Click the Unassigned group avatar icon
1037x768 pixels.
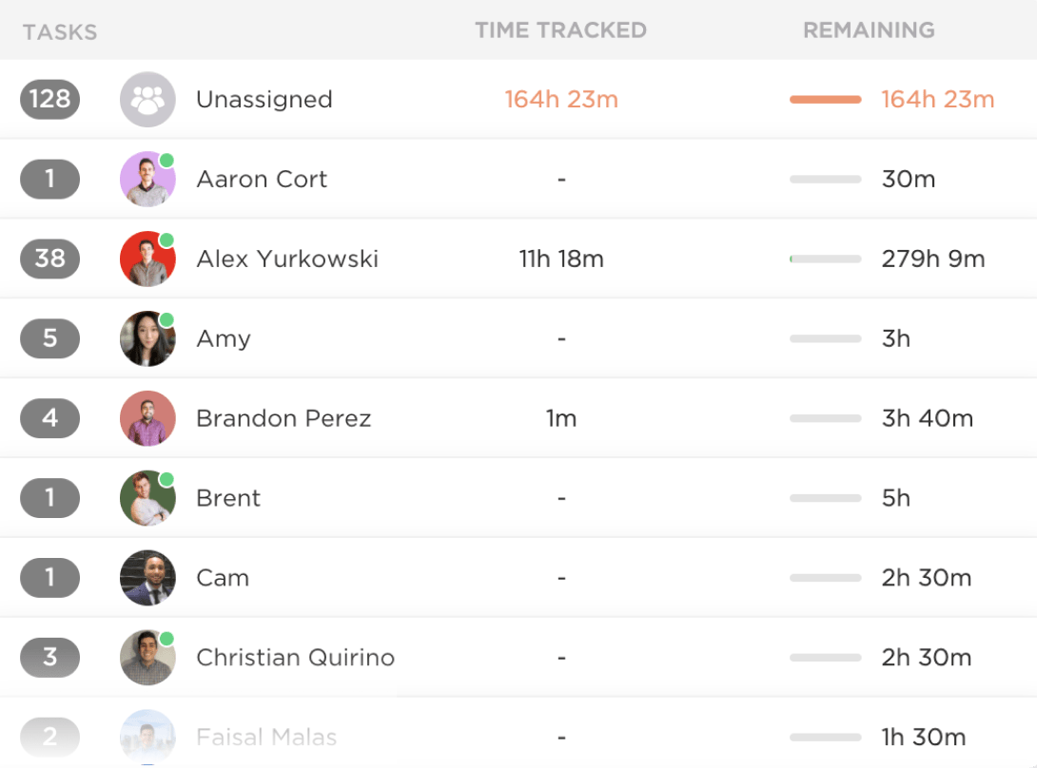tap(147, 99)
